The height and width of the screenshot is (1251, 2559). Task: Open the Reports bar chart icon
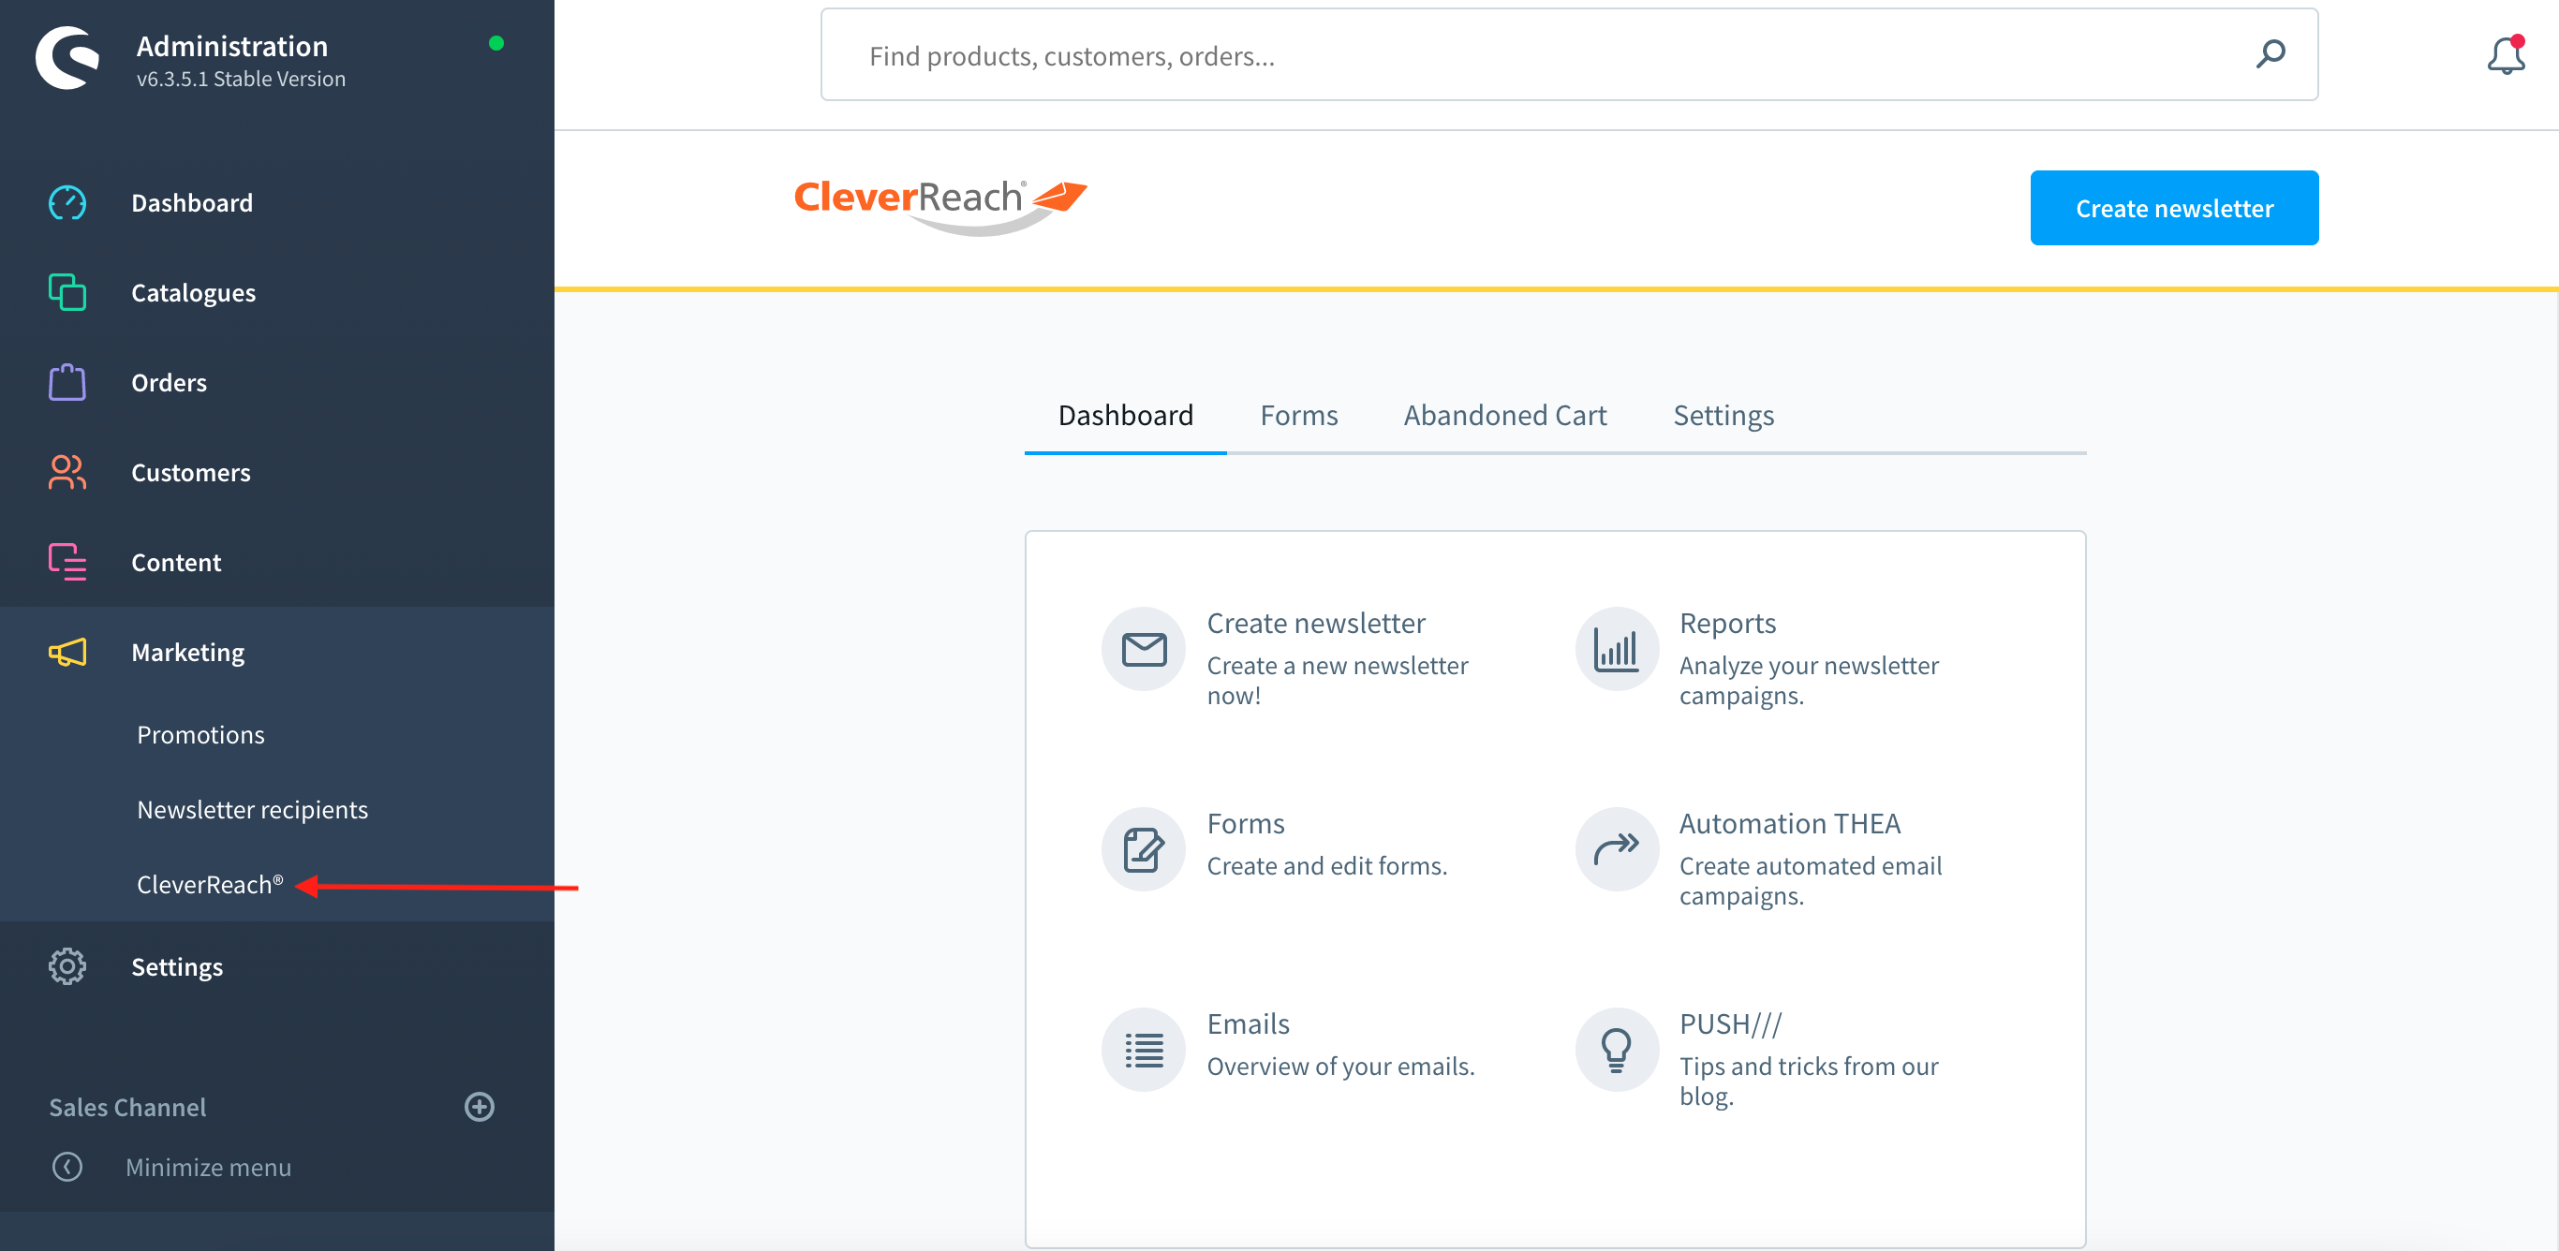[1615, 649]
